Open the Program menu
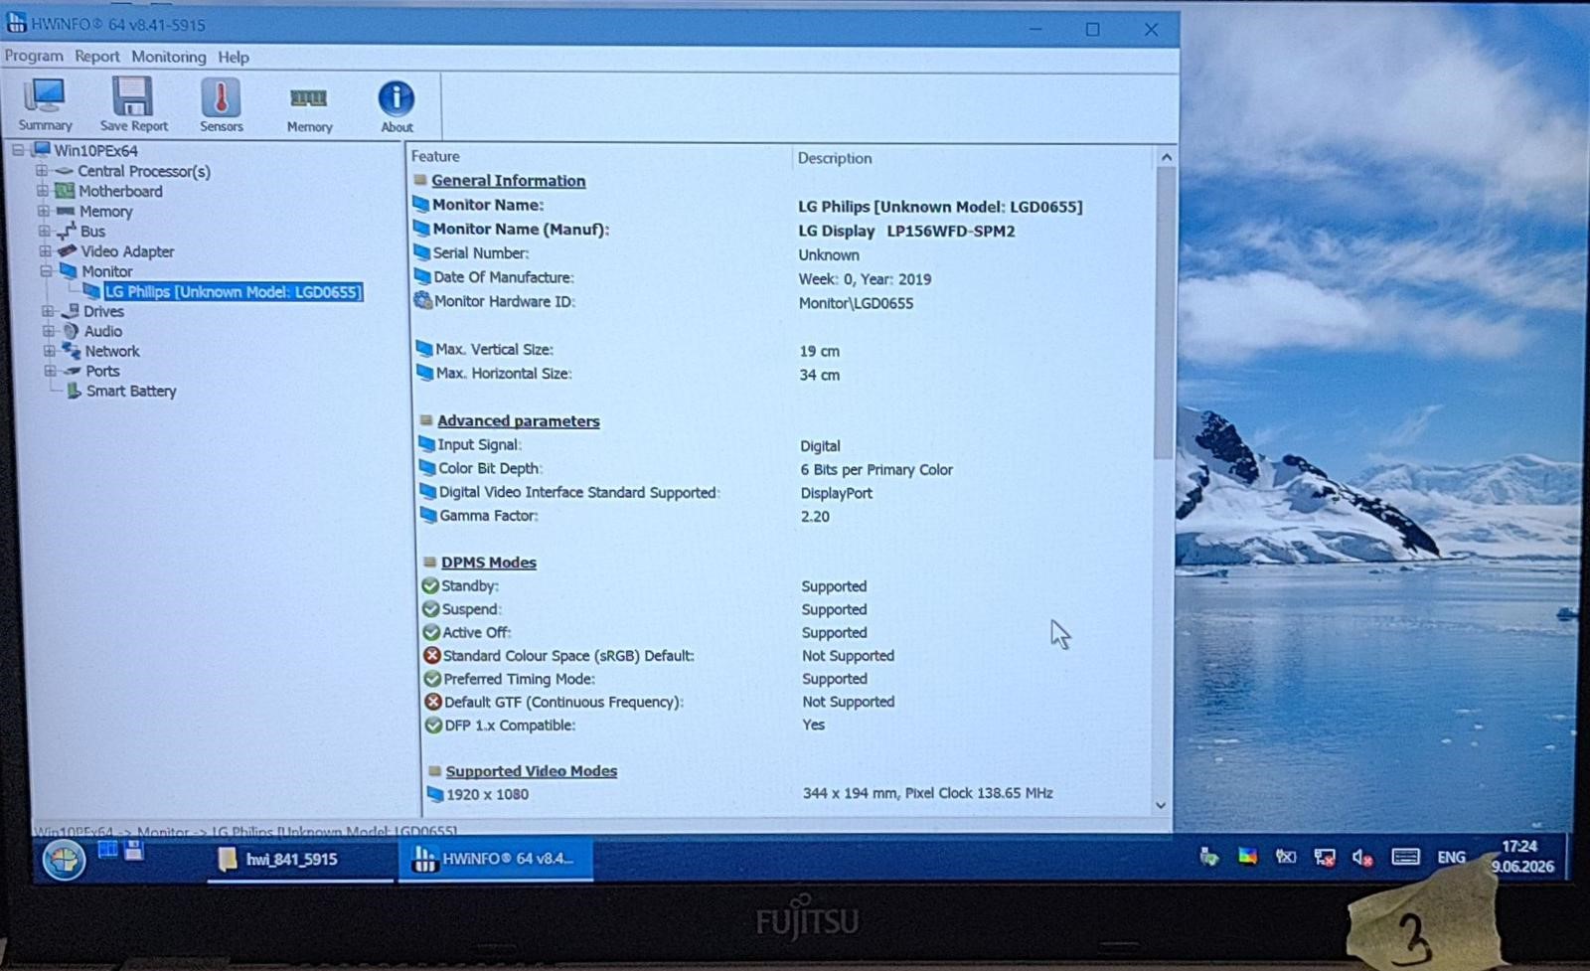Viewport: 1590px width, 971px height. pos(34,56)
